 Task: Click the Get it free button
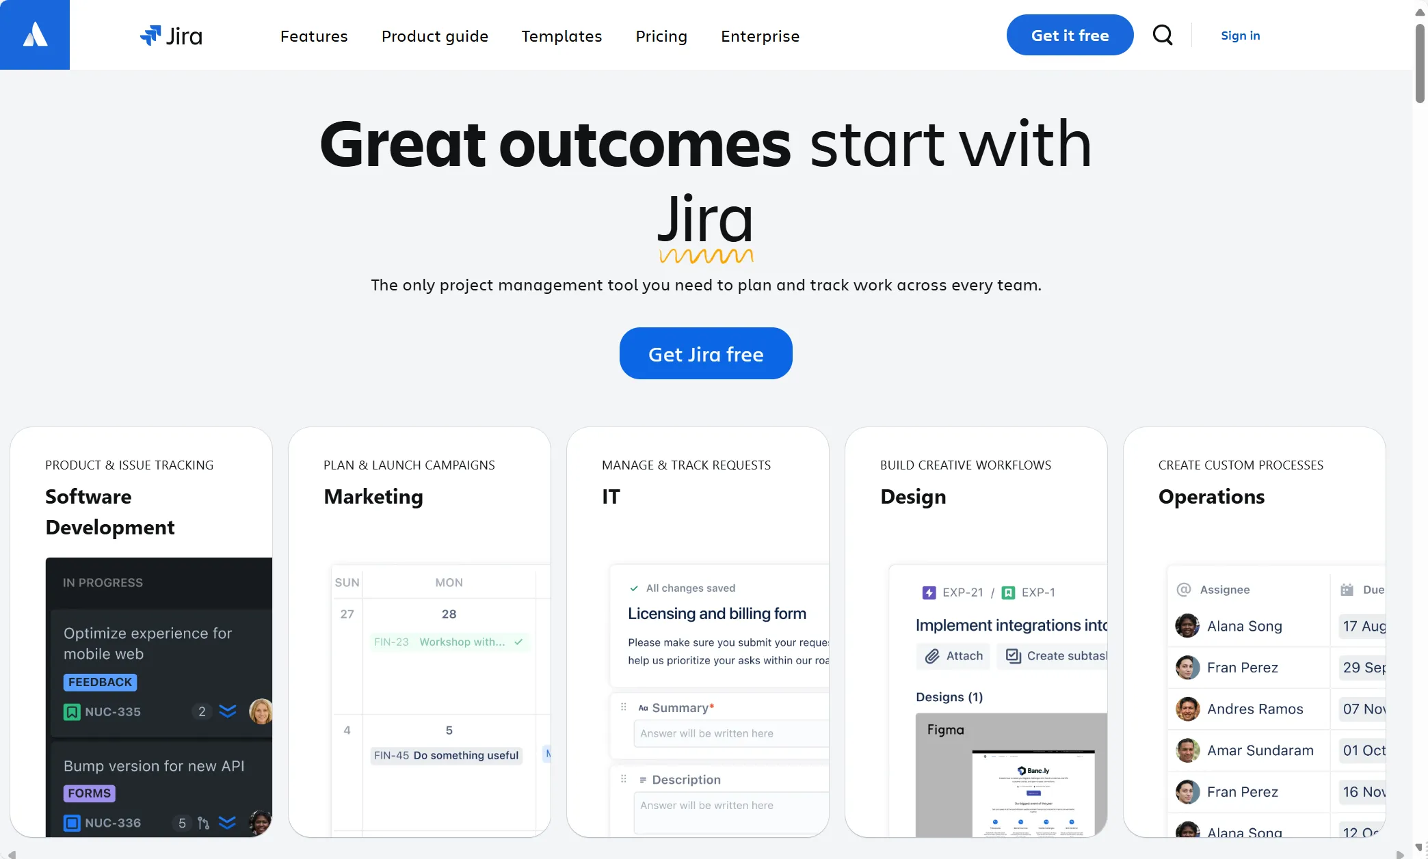[x=1070, y=35]
